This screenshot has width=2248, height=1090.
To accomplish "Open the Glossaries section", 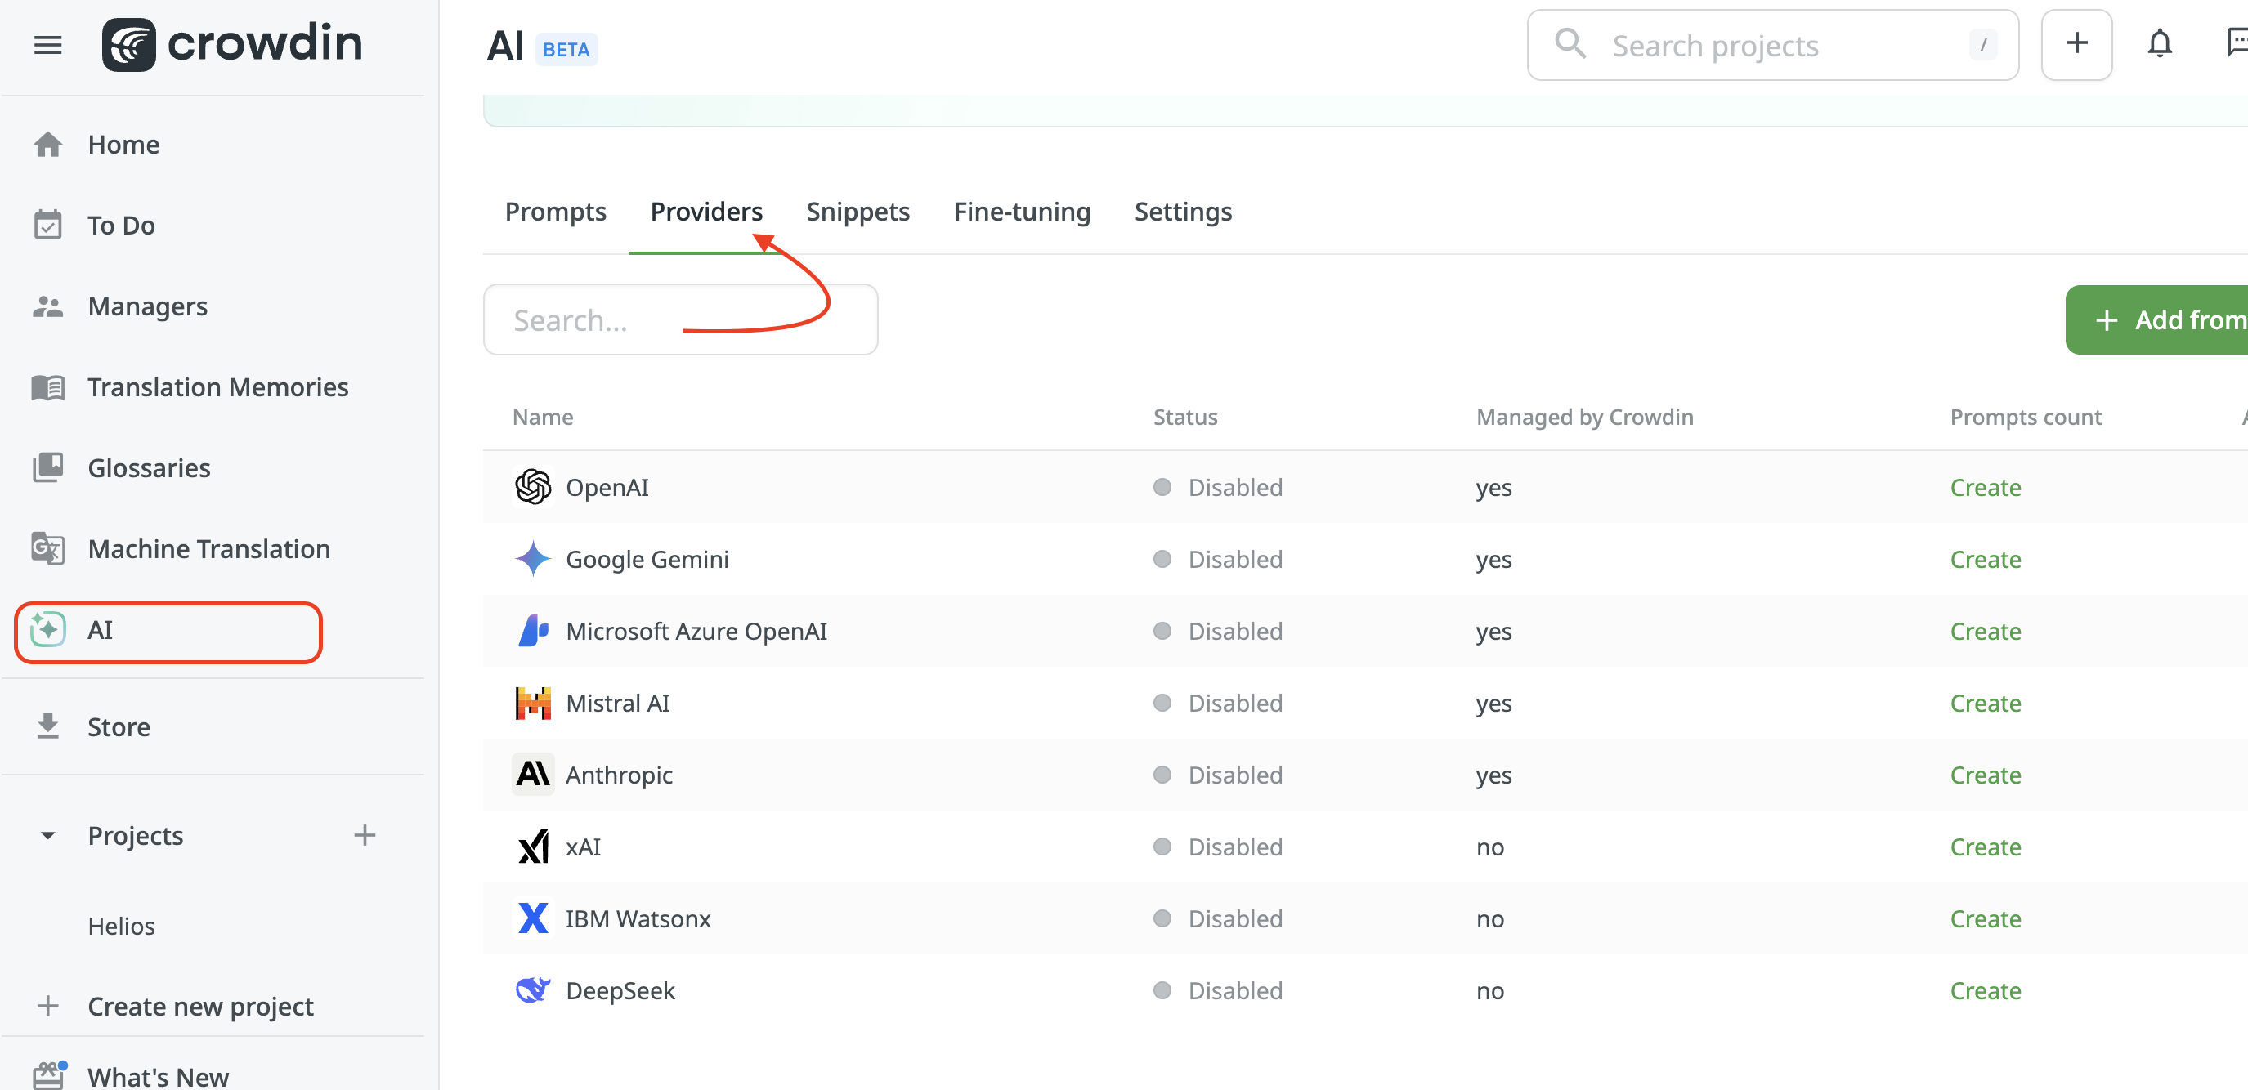I will pyautogui.click(x=150, y=468).
